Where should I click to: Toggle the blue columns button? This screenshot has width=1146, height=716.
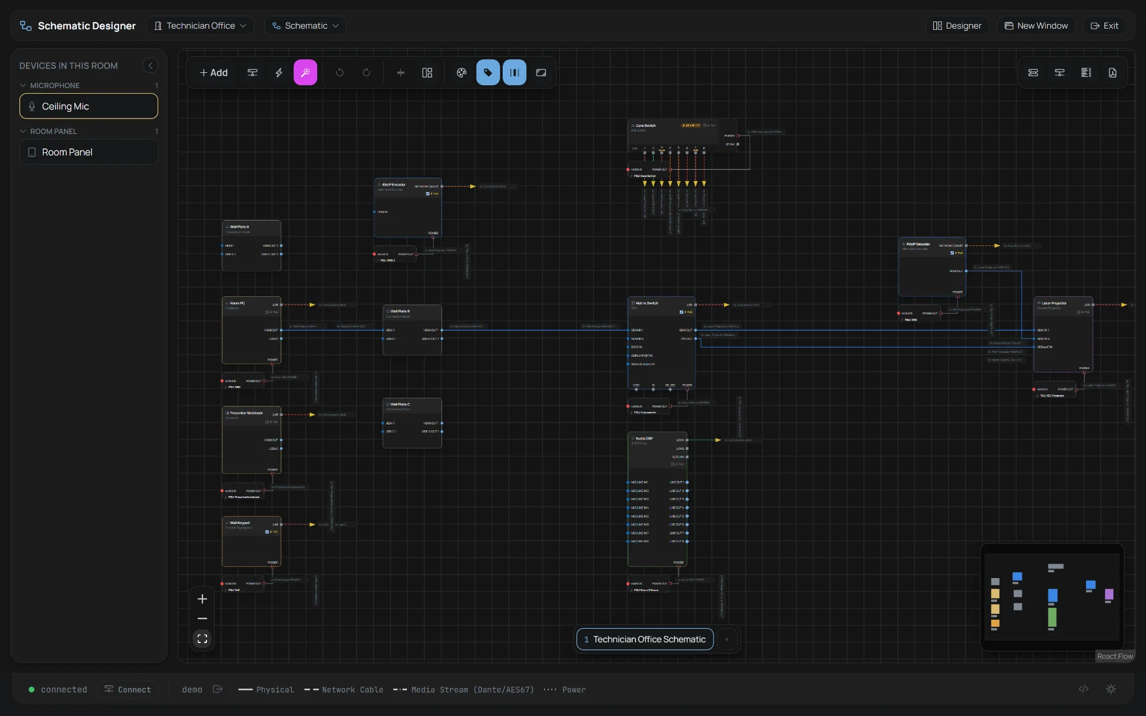514,73
